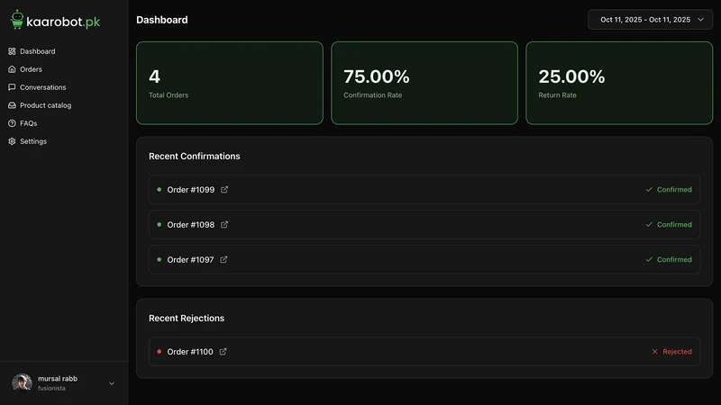Click the Recent Confirmations heading
The width and height of the screenshot is (721, 405).
194,156
